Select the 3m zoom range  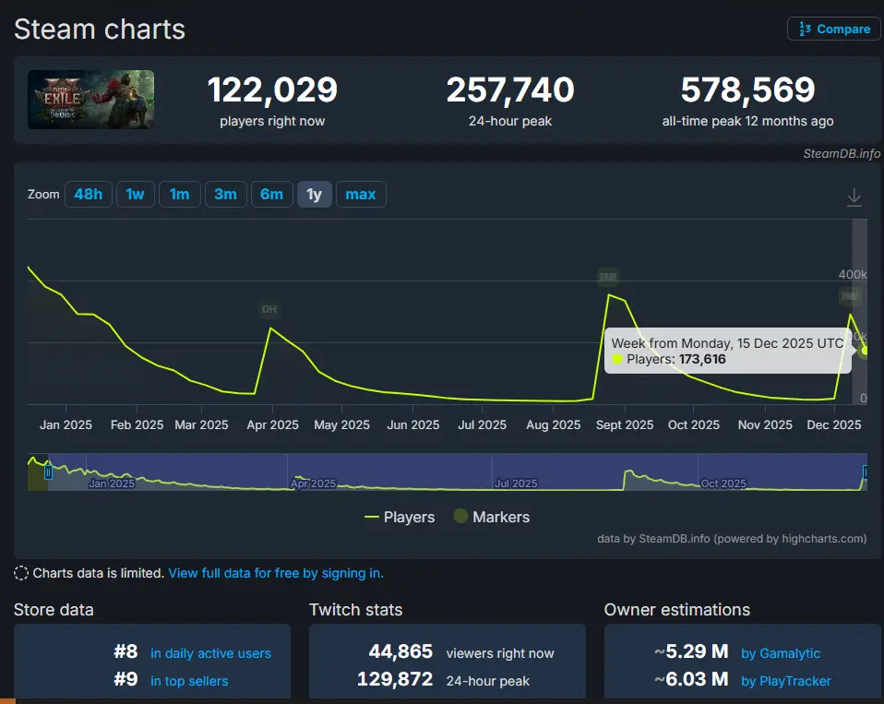225,194
